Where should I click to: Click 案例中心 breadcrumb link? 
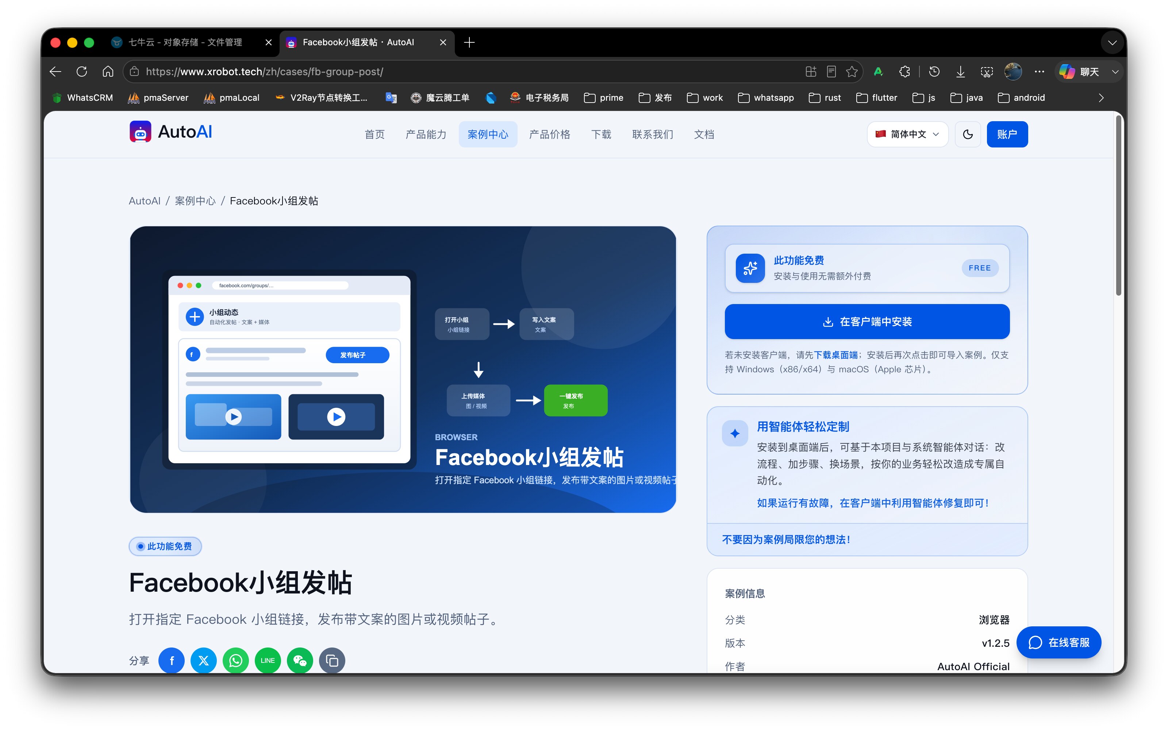pos(195,201)
